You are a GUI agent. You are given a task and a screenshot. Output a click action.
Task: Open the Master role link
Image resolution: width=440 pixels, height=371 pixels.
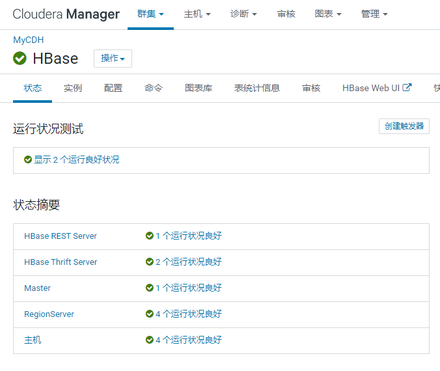(37, 288)
